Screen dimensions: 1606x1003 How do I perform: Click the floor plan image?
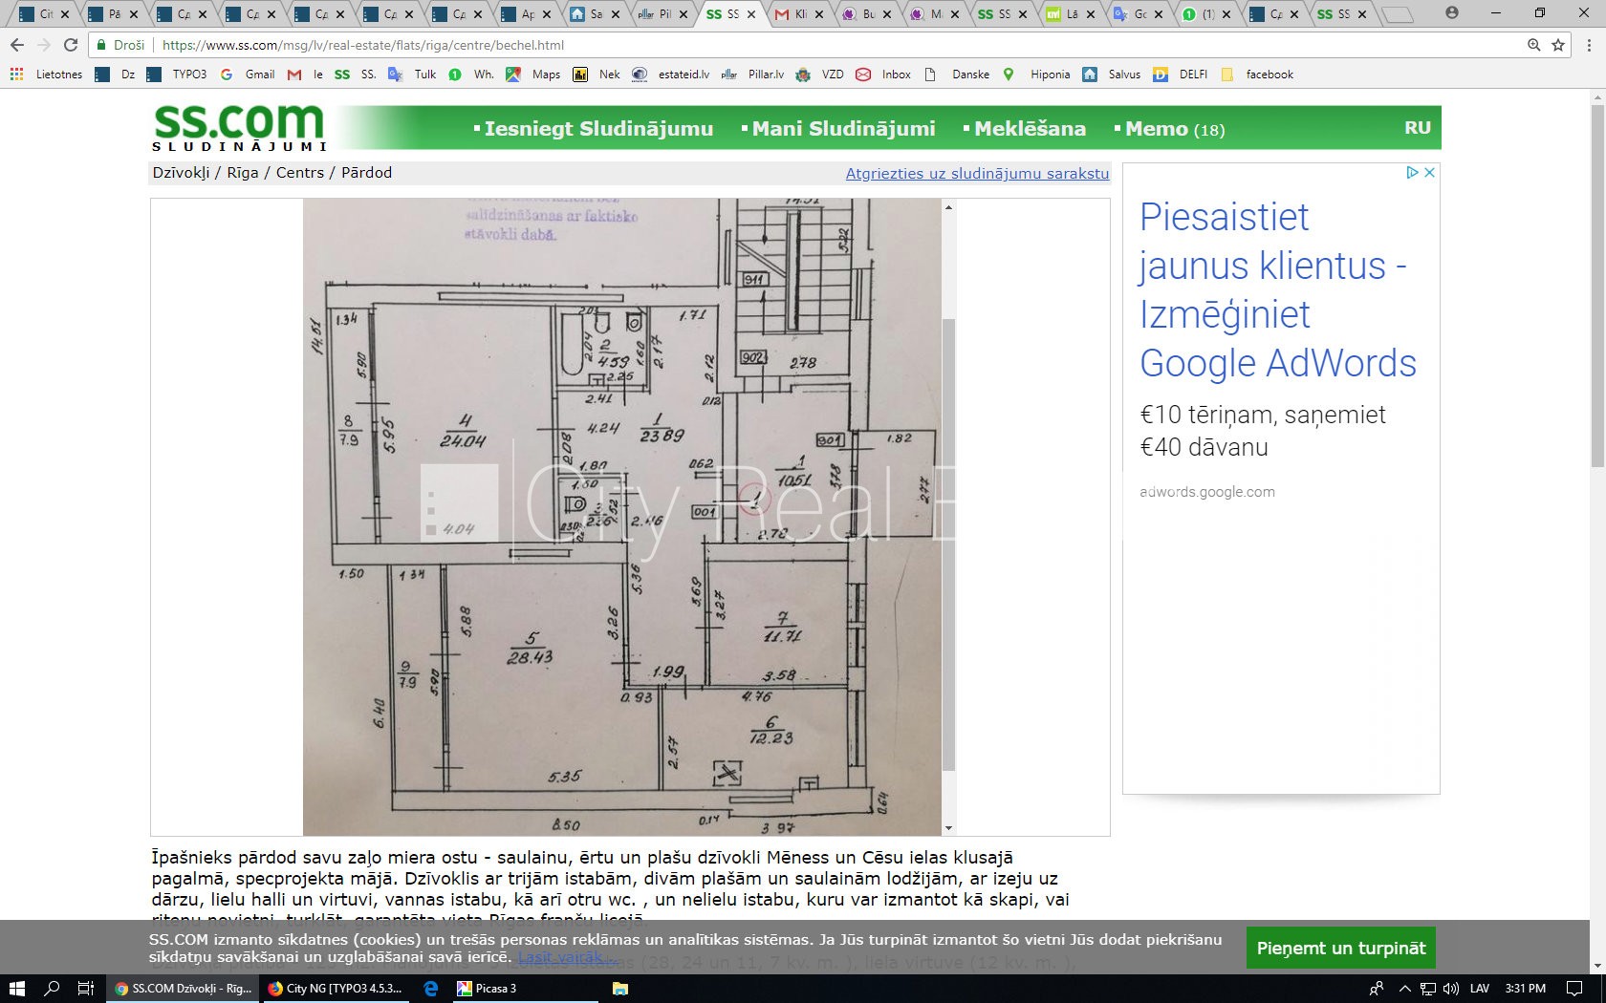click(x=622, y=517)
